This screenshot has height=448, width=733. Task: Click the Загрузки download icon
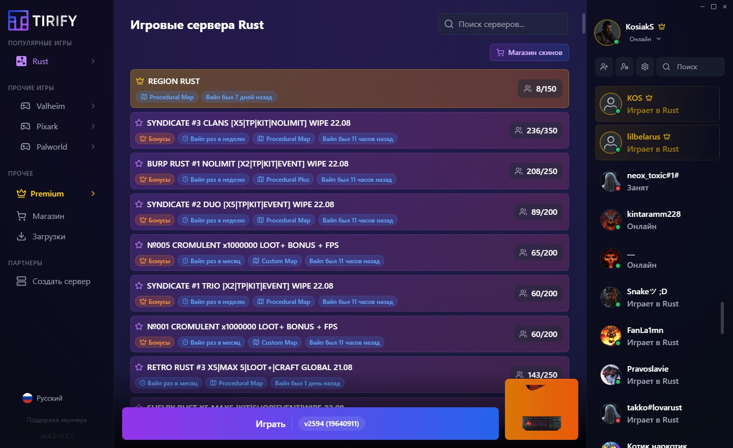coord(21,236)
